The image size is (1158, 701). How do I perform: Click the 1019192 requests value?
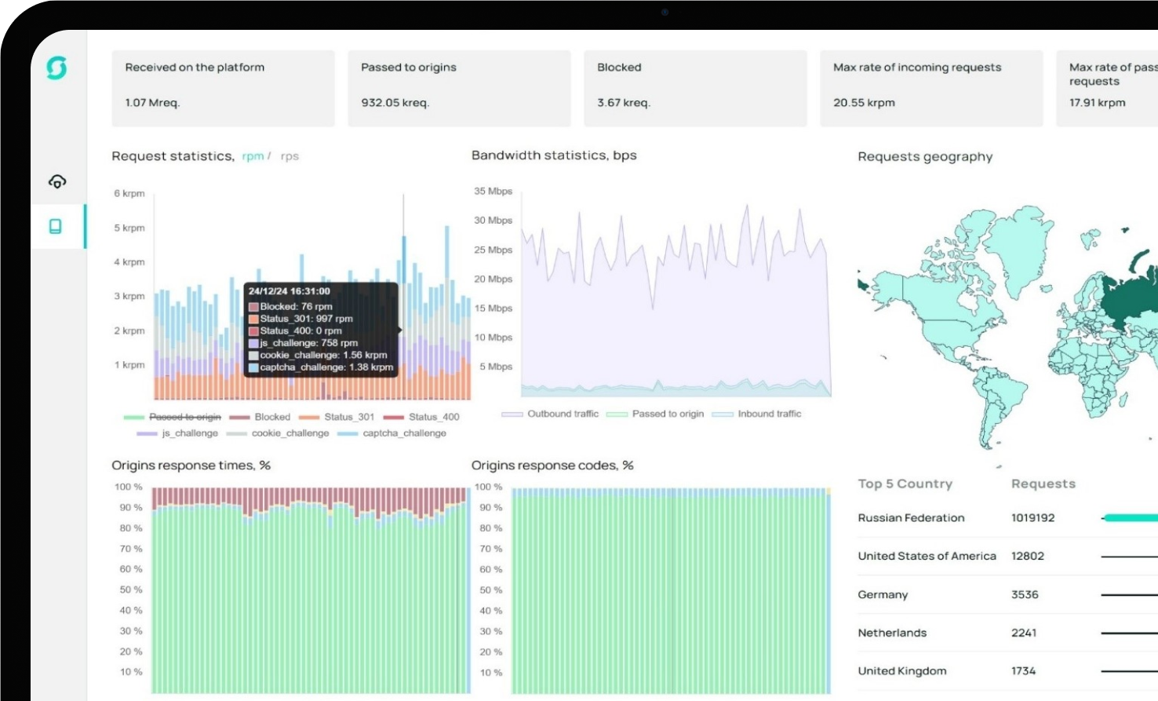point(1033,518)
